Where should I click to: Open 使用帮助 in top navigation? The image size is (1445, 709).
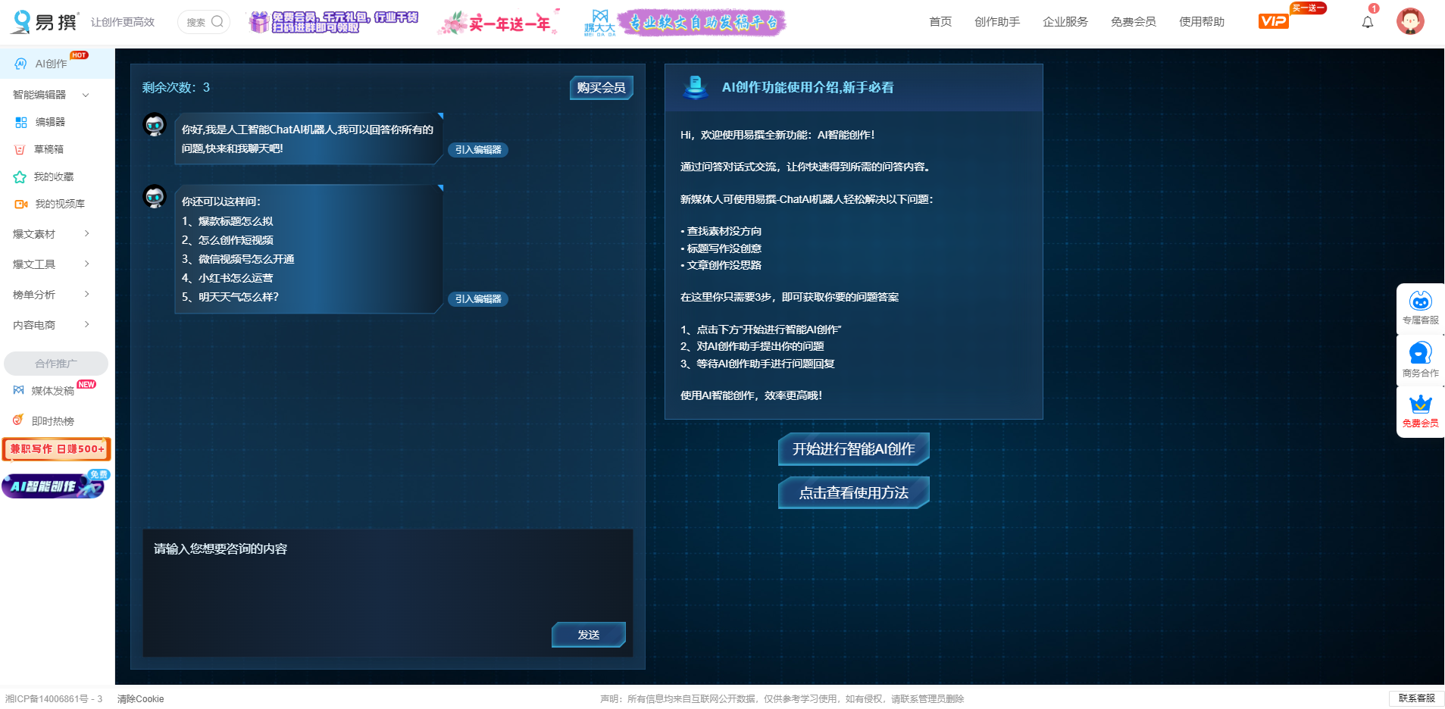[x=1201, y=22]
